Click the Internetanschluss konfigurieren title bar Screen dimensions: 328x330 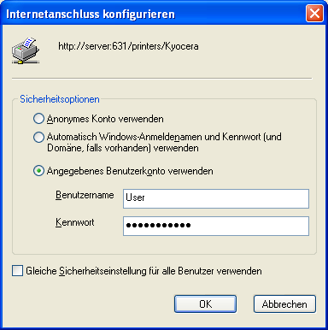pos(154,14)
